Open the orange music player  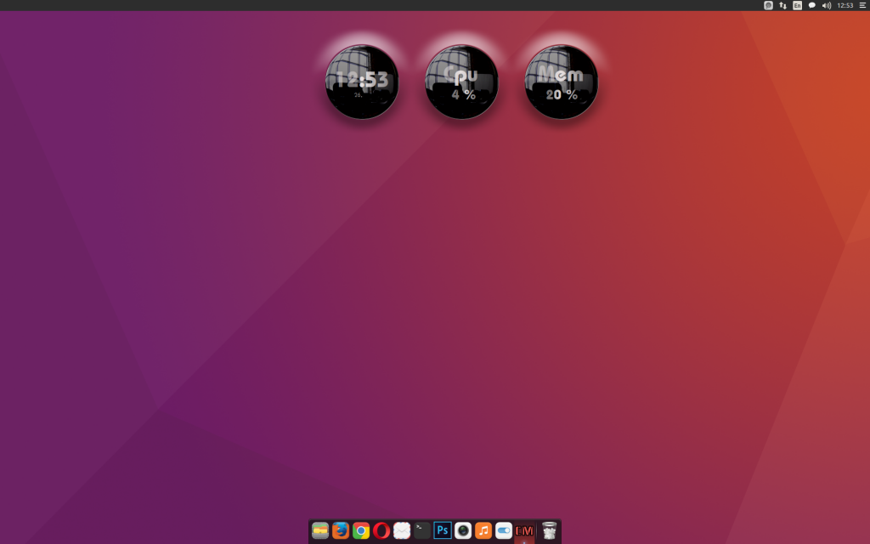click(x=483, y=530)
